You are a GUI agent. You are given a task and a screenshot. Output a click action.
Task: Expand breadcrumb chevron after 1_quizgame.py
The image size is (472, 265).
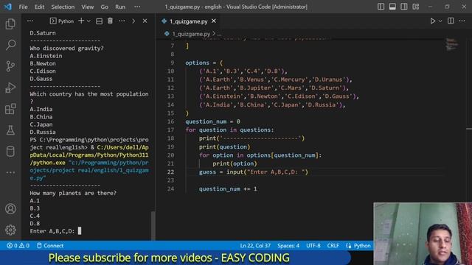coord(214,34)
